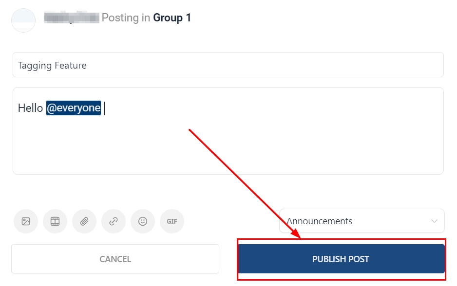
Task: Click the word Hello in post body
Action: pos(30,108)
